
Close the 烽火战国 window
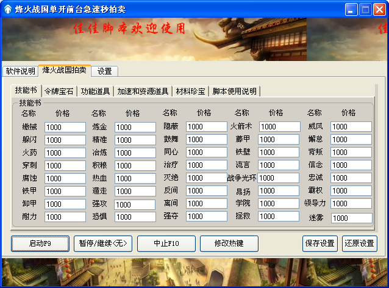[380, 9]
